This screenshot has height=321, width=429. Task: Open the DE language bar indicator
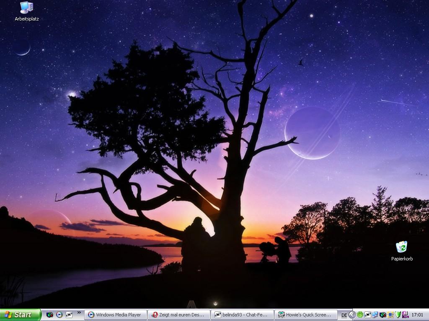(344, 315)
